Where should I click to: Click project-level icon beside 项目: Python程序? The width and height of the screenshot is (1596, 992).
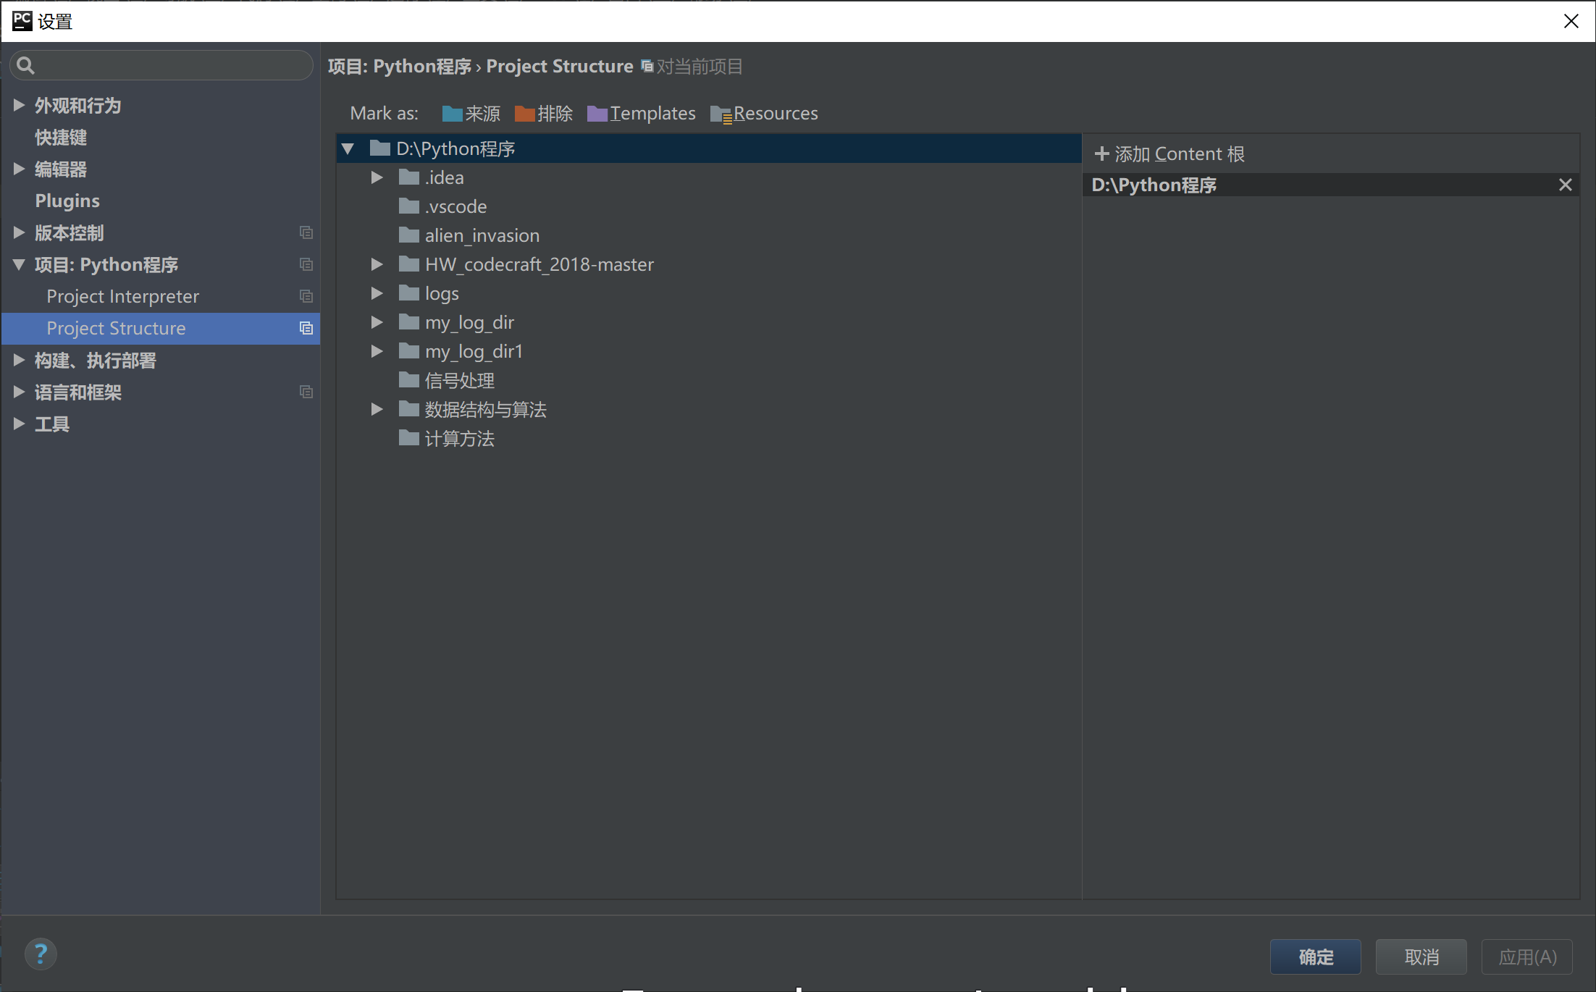tap(306, 265)
